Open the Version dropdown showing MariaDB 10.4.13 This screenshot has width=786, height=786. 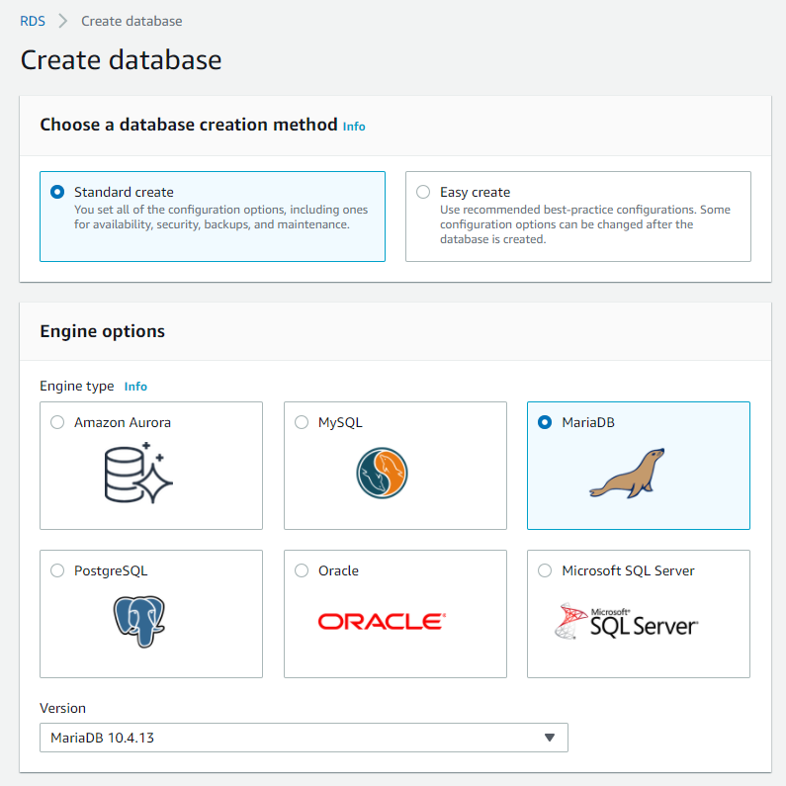click(x=304, y=738)
